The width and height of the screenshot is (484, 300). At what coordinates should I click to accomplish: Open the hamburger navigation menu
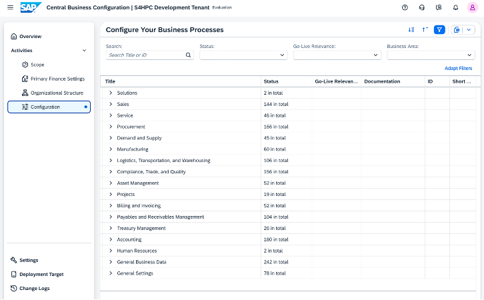coord(10,7)
